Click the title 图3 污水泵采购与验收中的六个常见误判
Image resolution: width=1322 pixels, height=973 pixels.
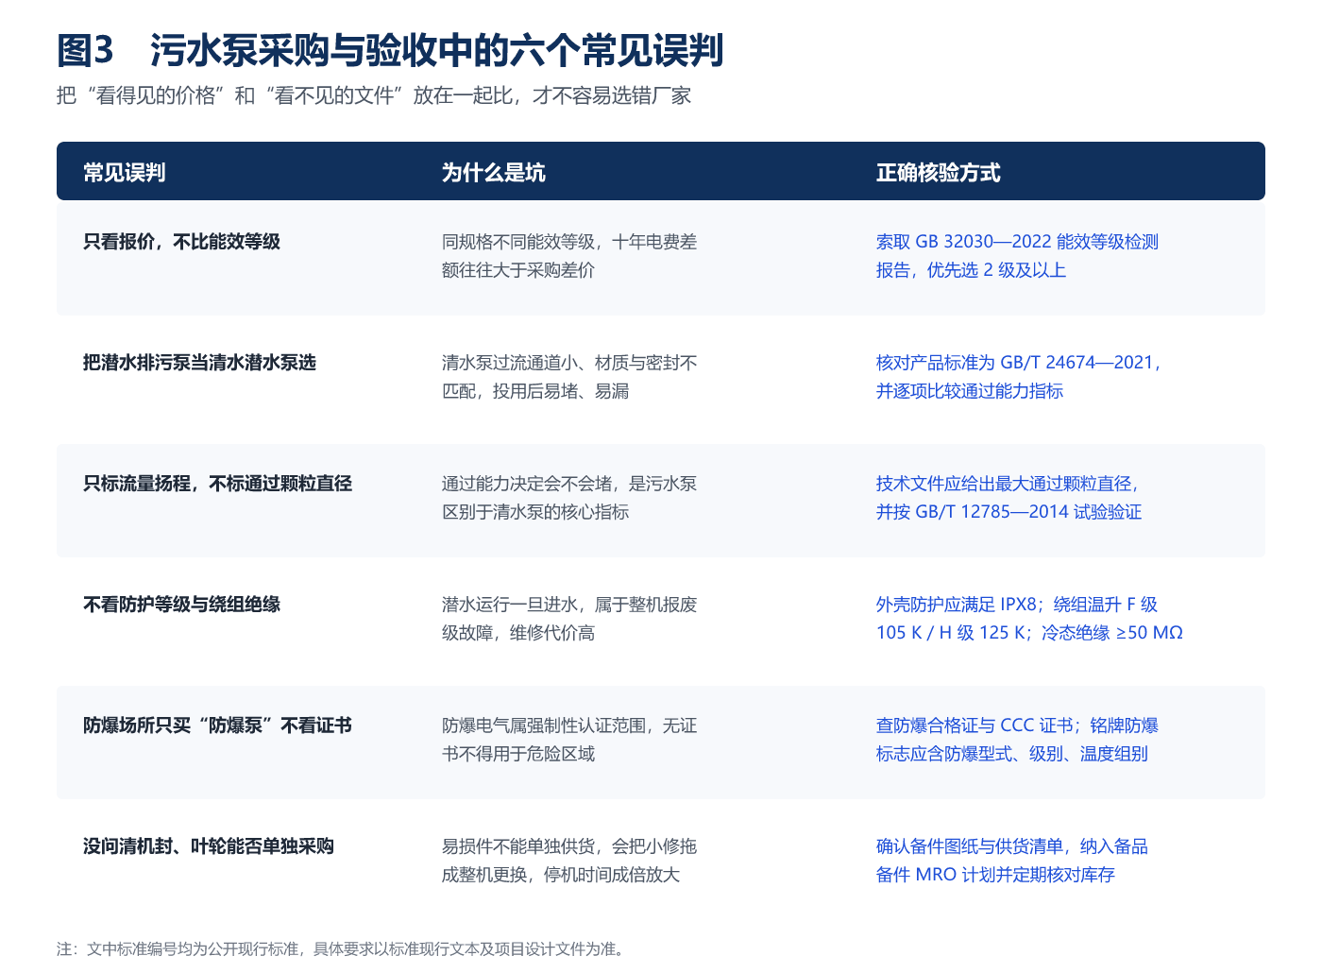390,51
